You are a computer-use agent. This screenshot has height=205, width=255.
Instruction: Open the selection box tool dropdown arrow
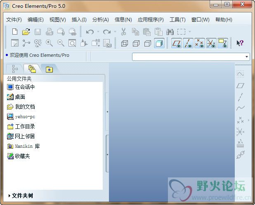coord(190,31)
